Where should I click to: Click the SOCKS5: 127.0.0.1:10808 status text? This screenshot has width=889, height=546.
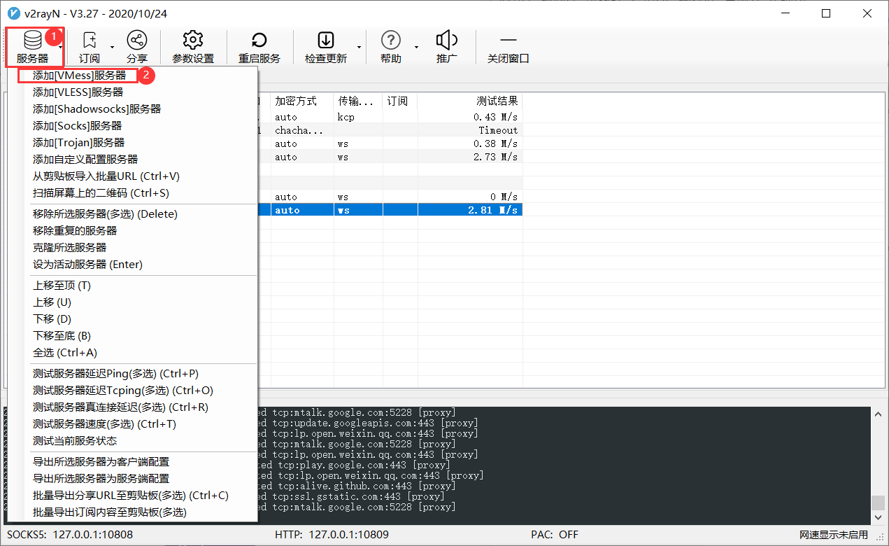[69, 535]
